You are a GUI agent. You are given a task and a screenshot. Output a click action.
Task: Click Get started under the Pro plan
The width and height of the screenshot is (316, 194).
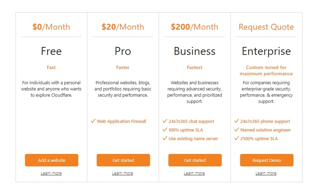(123, 160)
